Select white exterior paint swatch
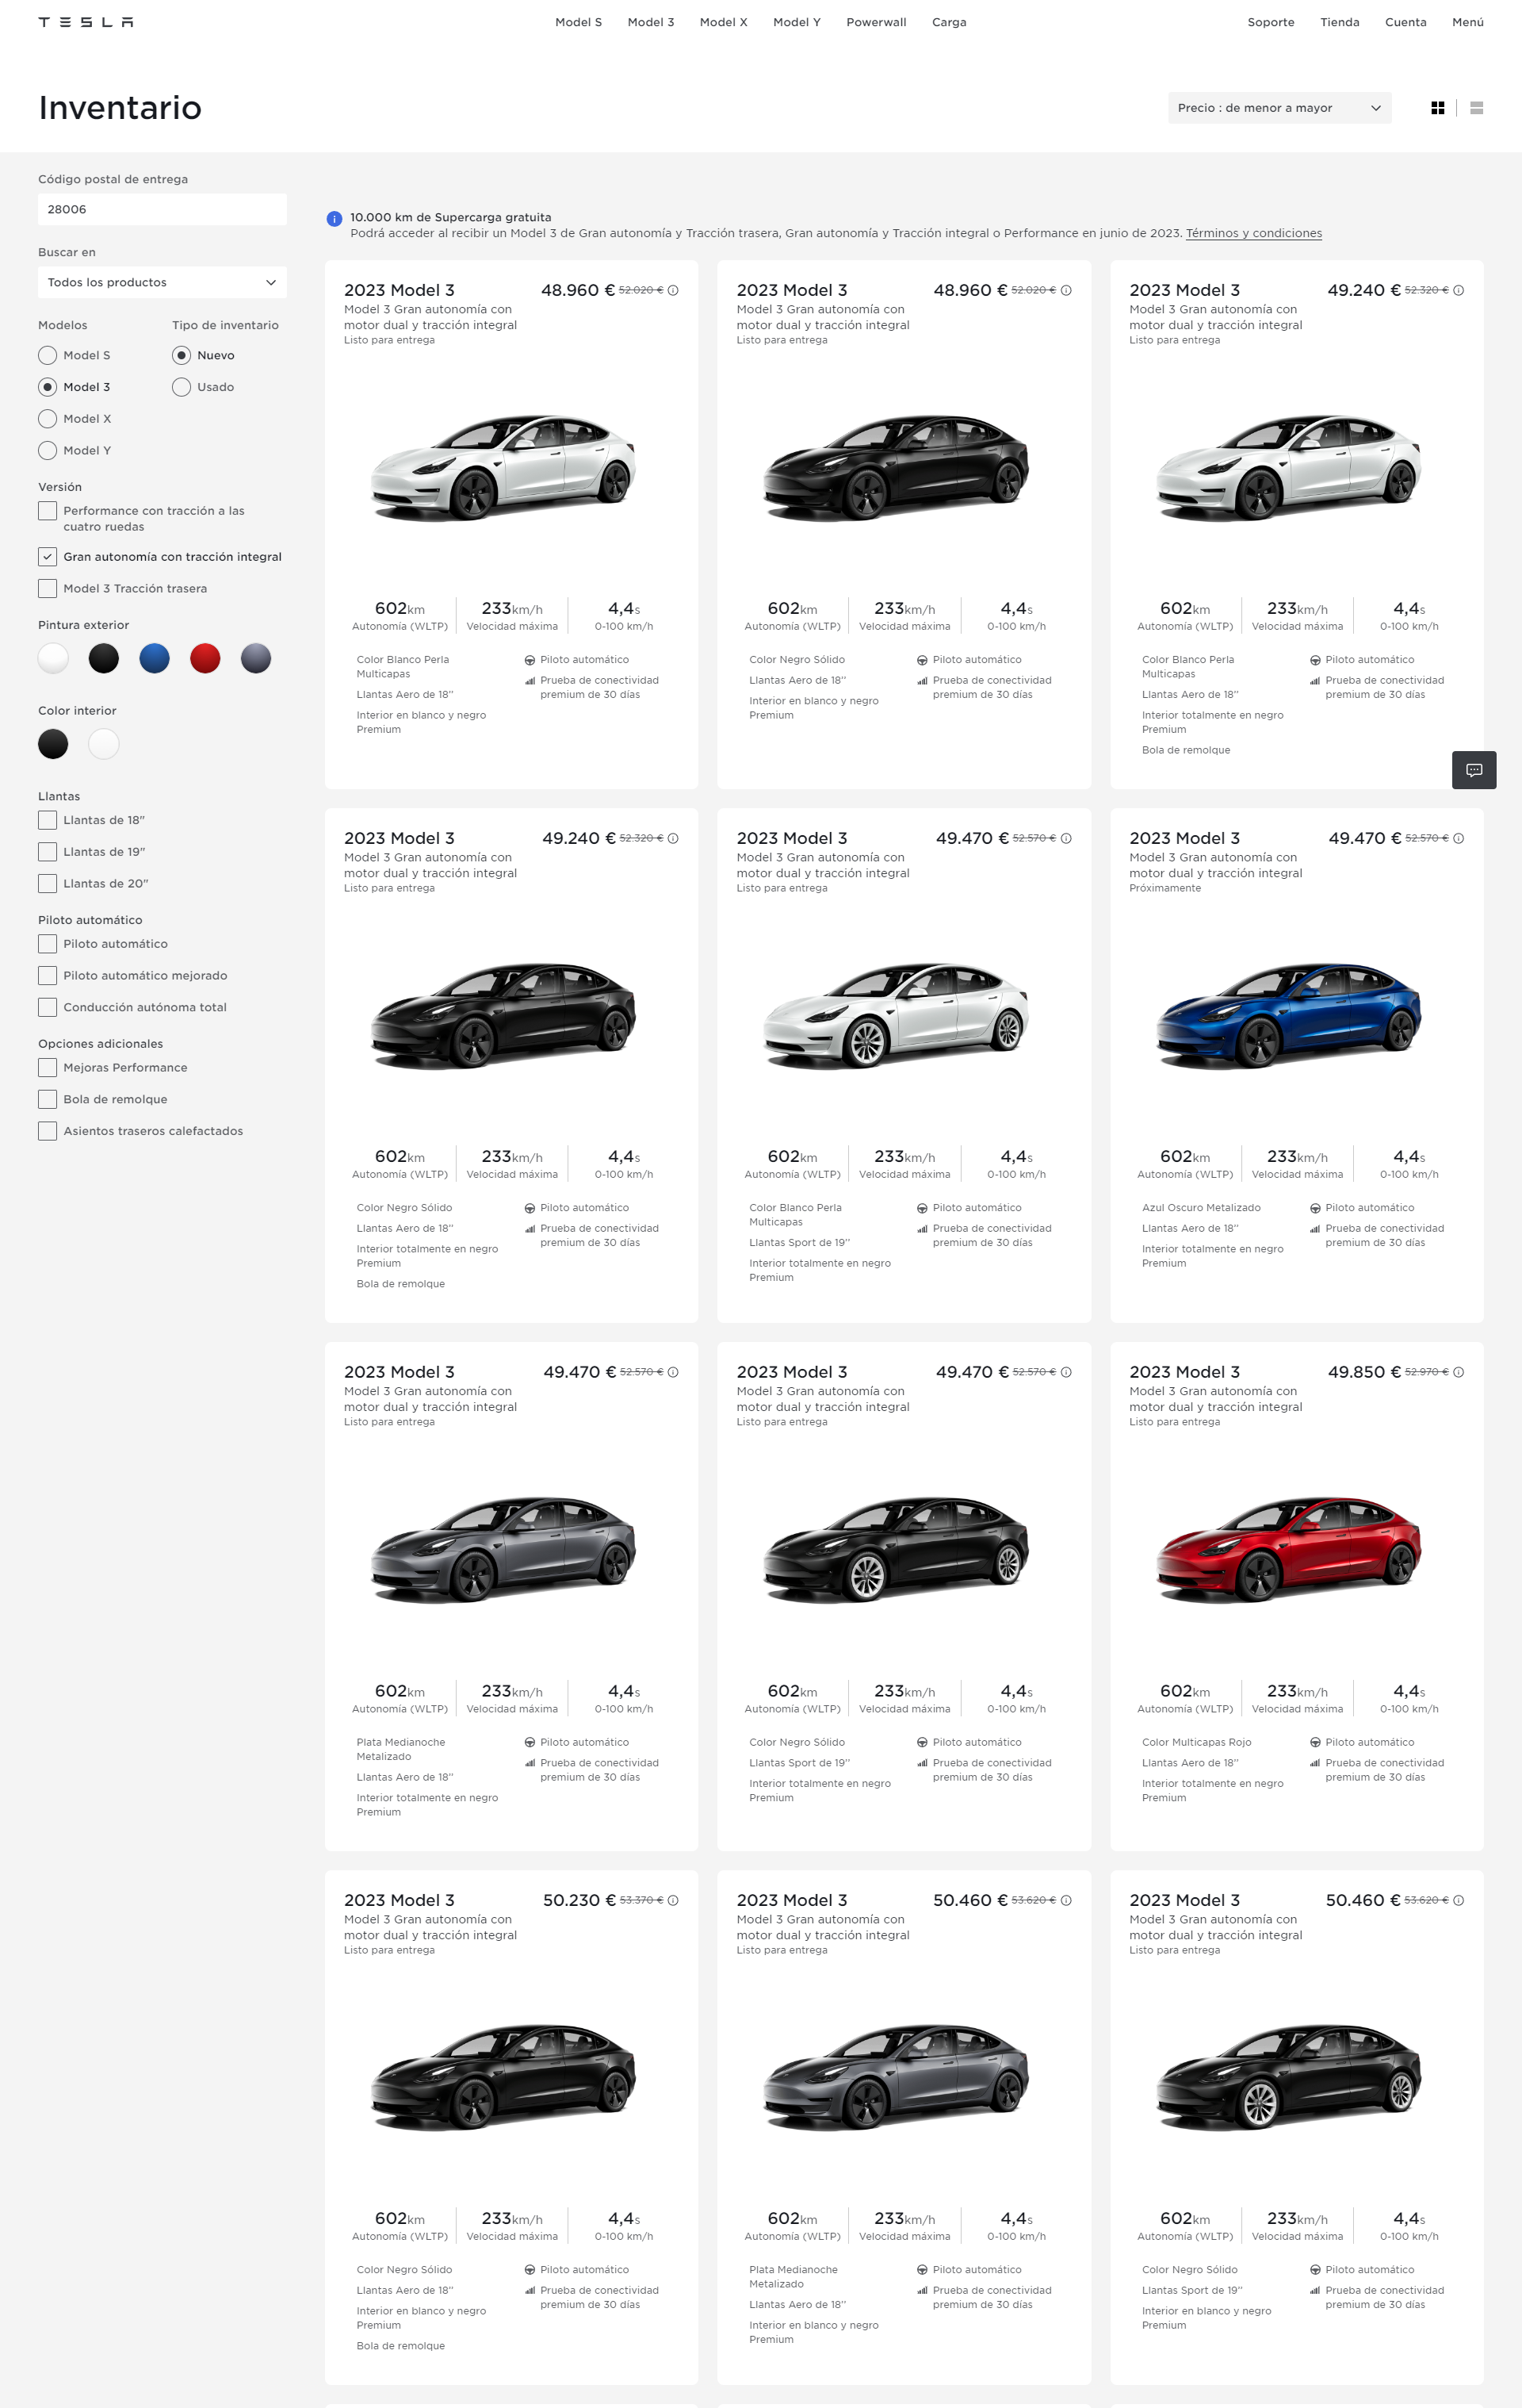 [53, 658]
